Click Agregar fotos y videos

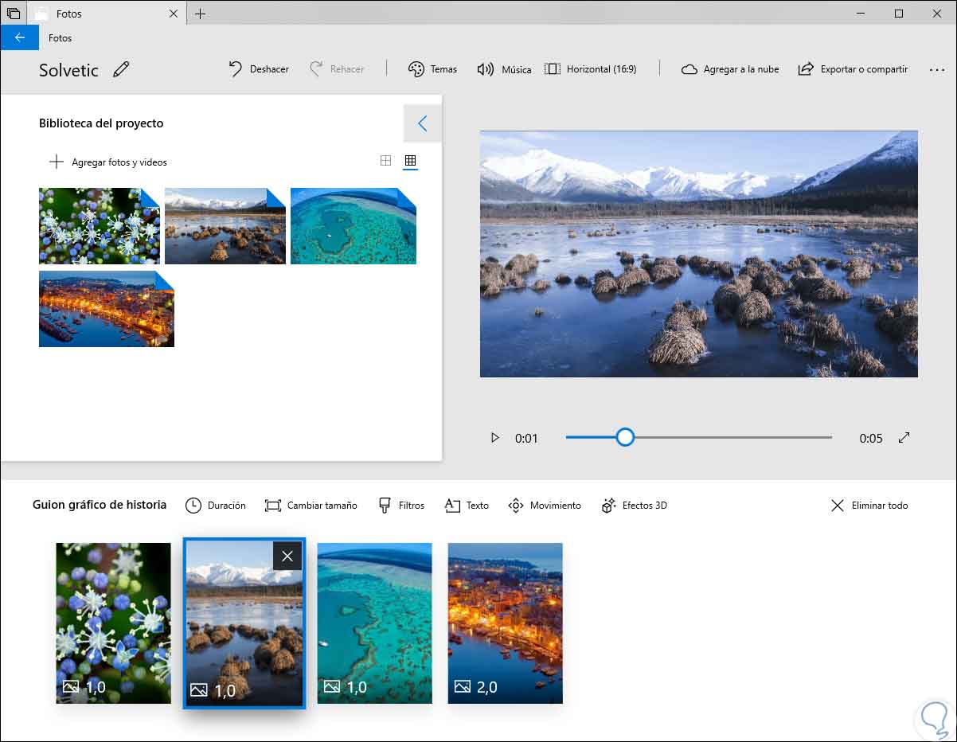[x=108, y=162]
